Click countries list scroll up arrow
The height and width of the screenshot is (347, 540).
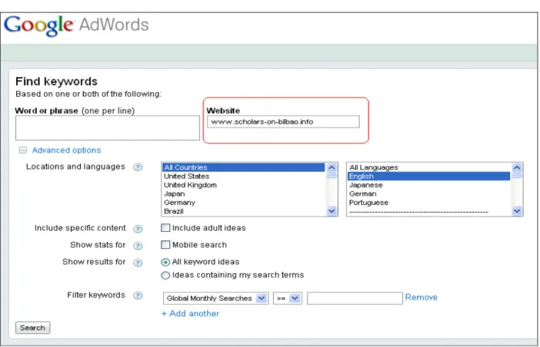click(332, 167)
